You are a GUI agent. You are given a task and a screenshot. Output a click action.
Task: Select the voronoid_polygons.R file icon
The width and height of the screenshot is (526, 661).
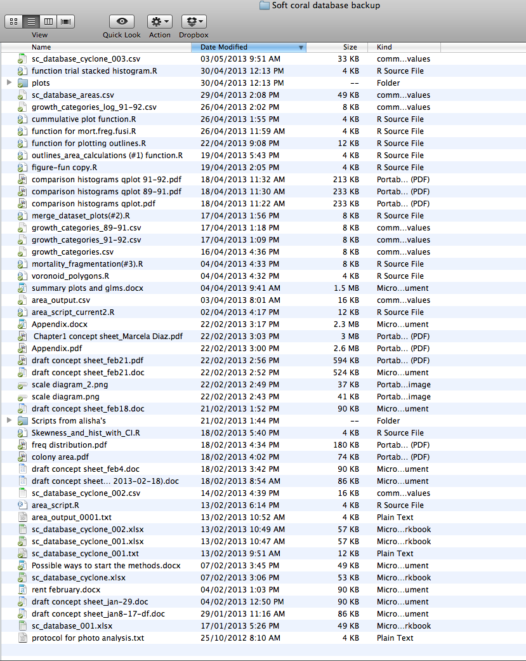point(22,276)
